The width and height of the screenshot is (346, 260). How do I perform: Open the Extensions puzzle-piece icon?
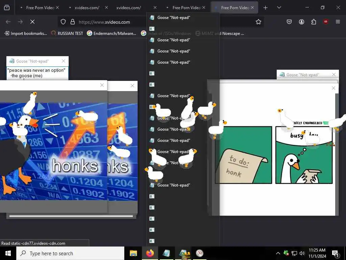click(x=314, y=22)
